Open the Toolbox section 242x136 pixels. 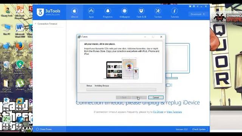coord(158,13)
